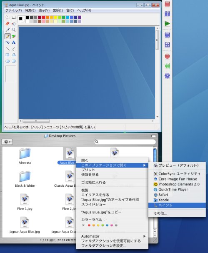Open with QuickTime Player
The image size is (208, 253).
pos(177,190)
